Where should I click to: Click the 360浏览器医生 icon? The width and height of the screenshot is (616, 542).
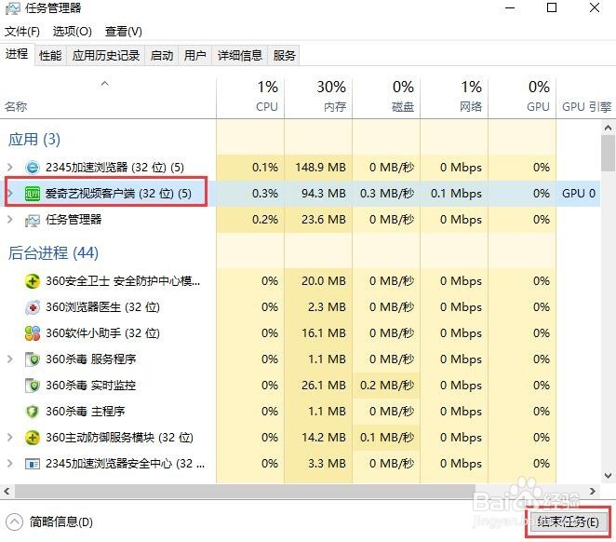33,307
